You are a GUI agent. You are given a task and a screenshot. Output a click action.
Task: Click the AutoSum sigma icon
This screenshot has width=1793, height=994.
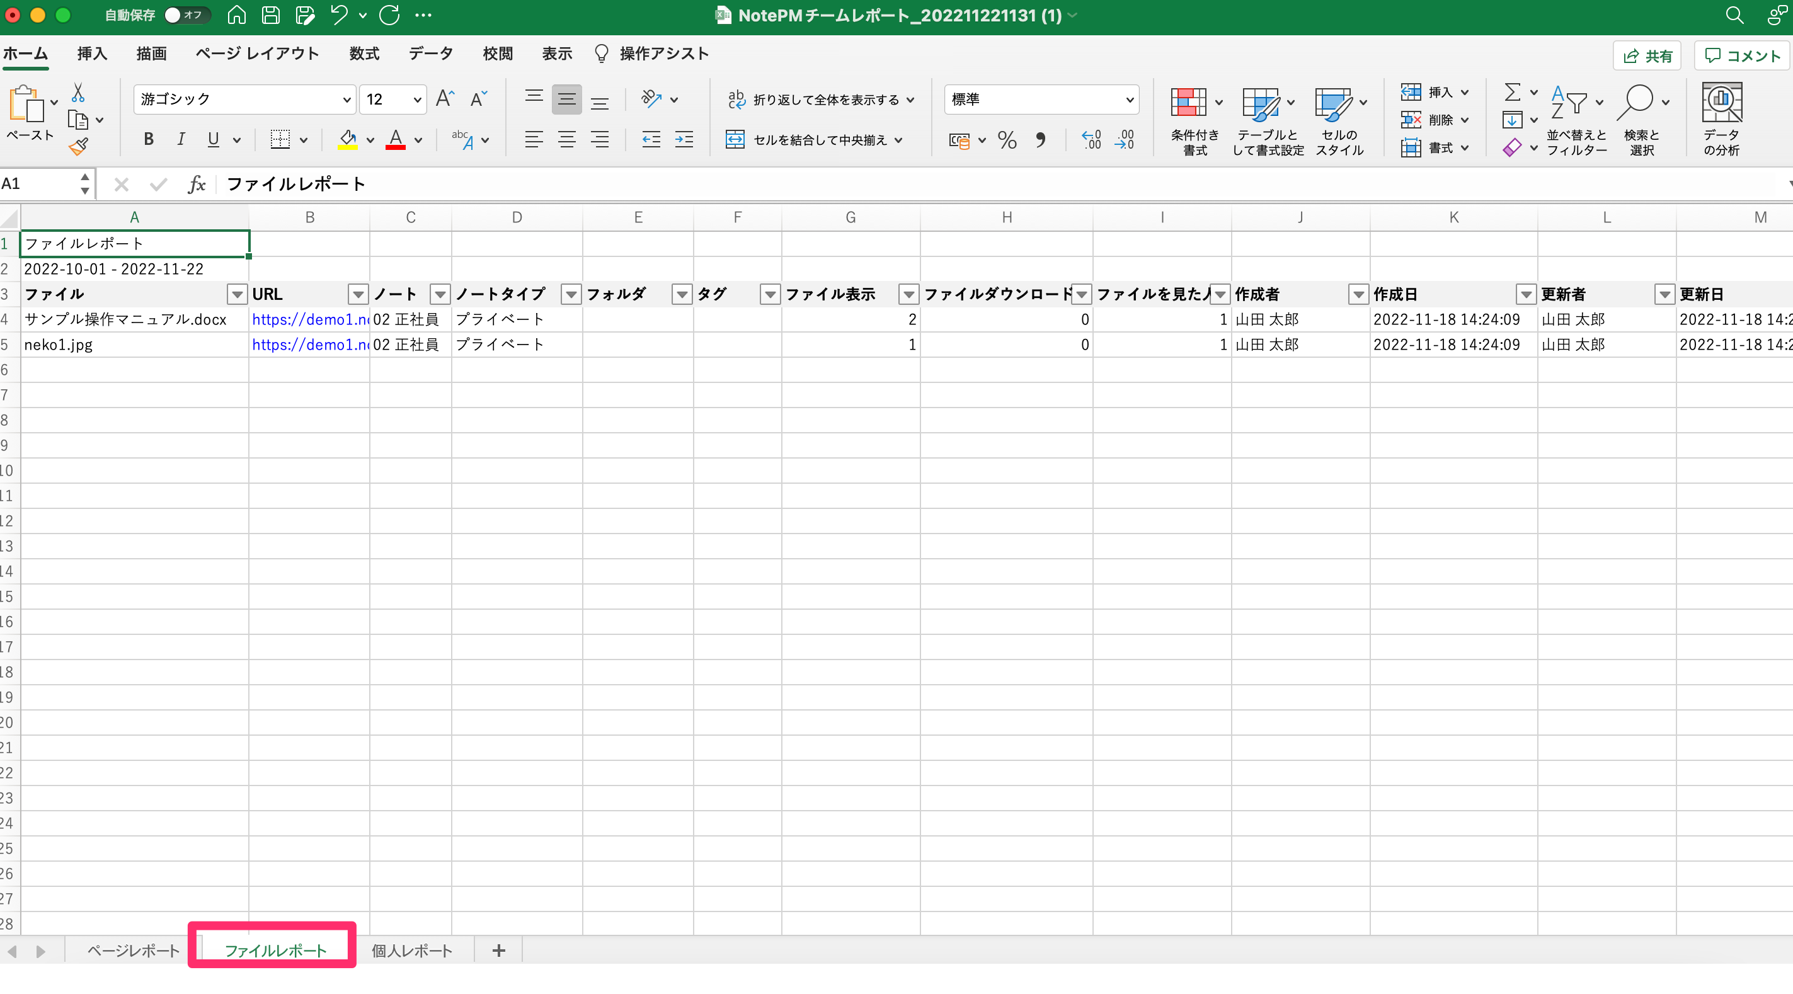pyautogui.click(x=1512, y=92)
